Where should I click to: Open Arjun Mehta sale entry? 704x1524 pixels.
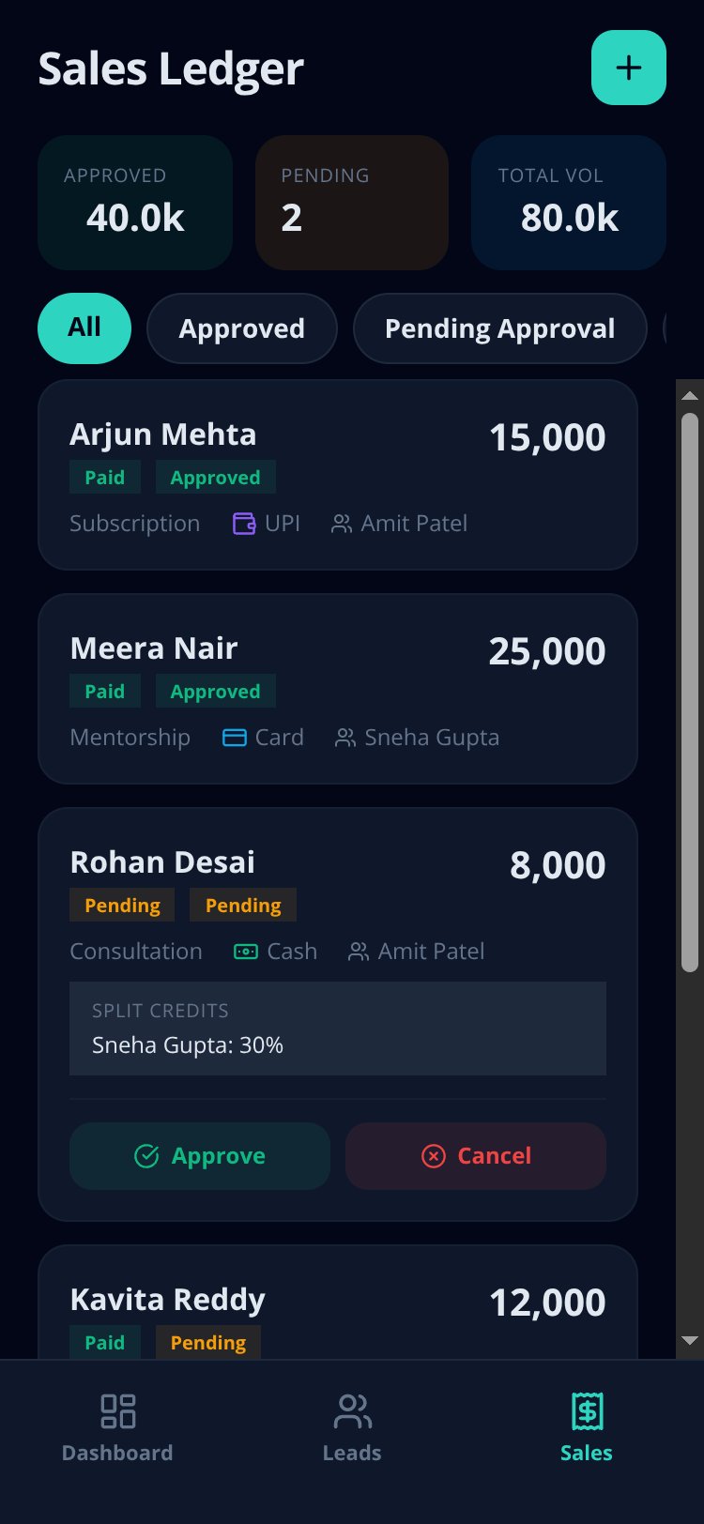tap(338, 475)
